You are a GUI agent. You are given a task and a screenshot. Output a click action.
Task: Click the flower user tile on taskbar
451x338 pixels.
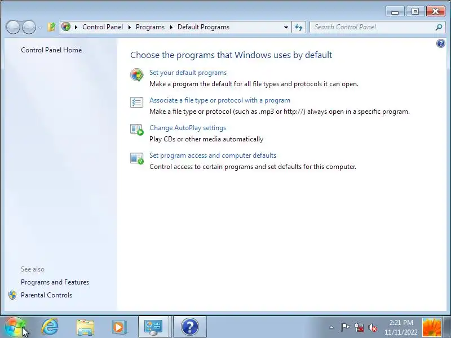[431, 327]
